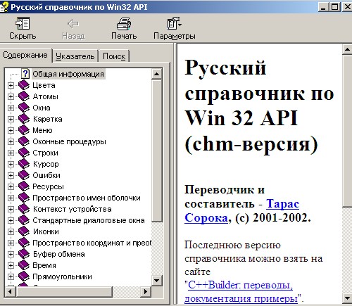
Task: Expand the Окна tree node
Action: tap(11, 108)
